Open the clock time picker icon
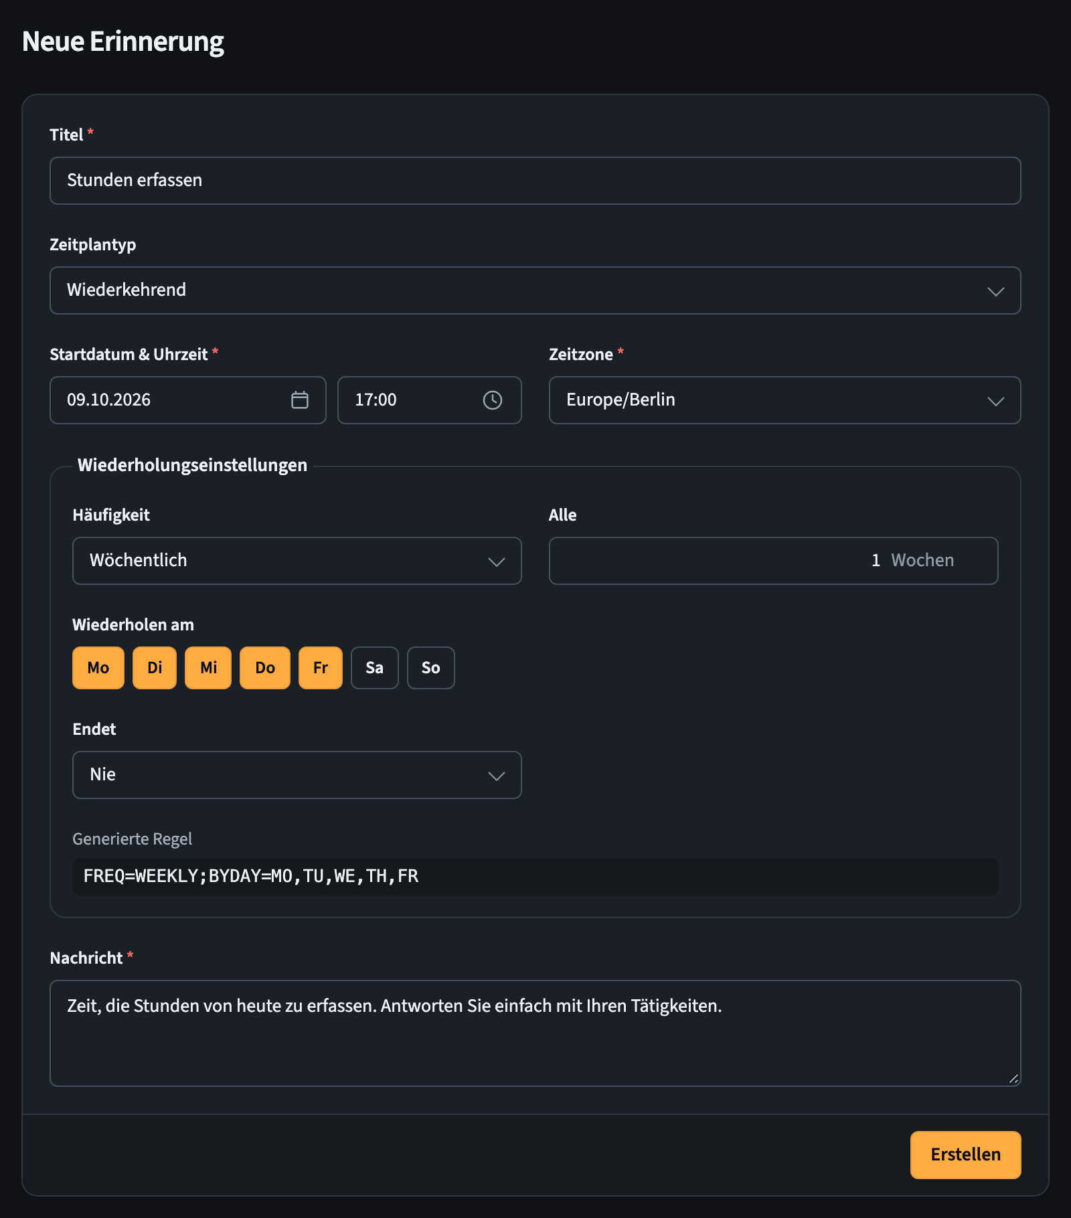 [493, 400]
